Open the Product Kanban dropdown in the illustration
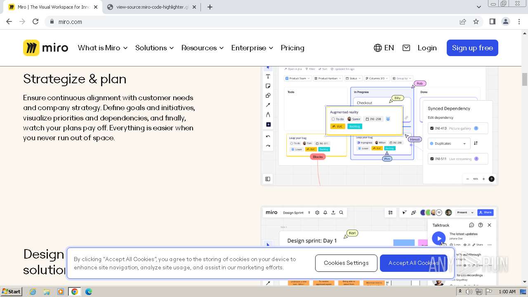This screenshot has height=297, width=528. (x=328, y=78)
